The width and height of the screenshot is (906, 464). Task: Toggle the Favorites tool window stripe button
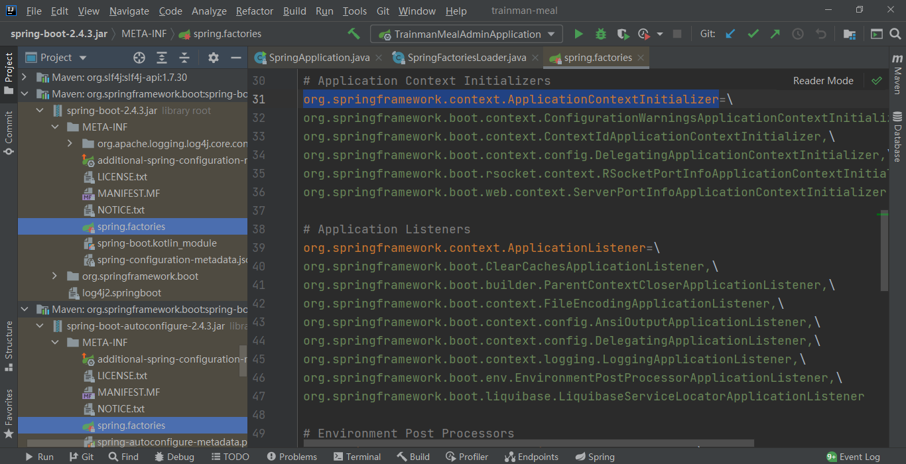click(x=9, y=414)
